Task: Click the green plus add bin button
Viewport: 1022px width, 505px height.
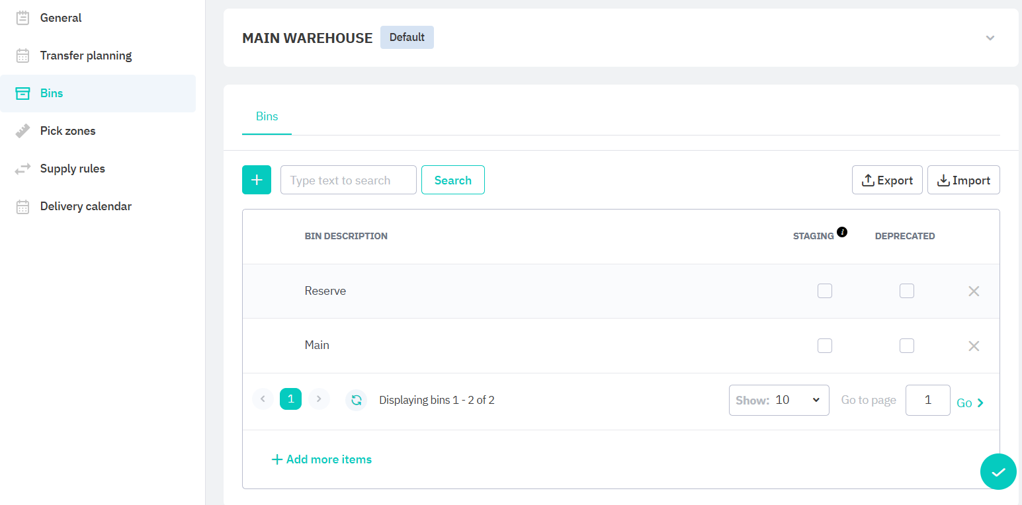Action: [x=257, y=180]
